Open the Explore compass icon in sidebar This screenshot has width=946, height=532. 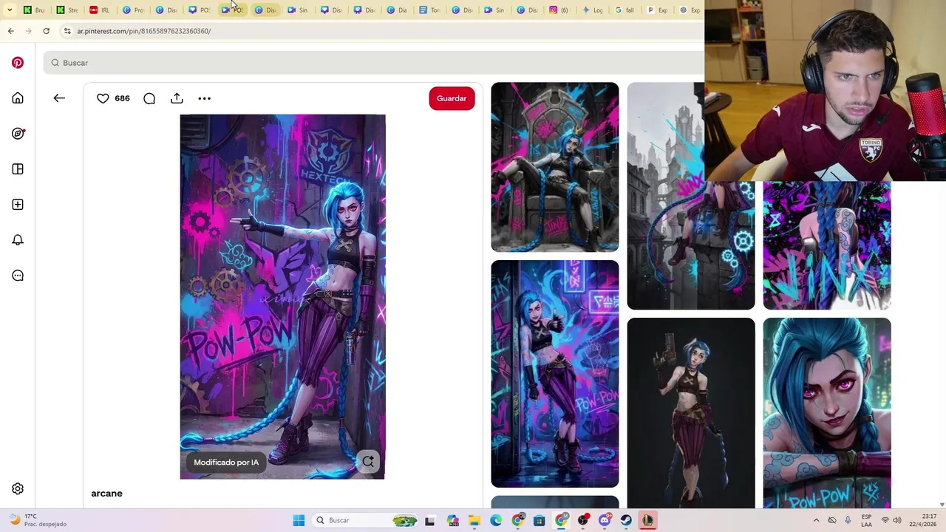[x=18, y=134]
